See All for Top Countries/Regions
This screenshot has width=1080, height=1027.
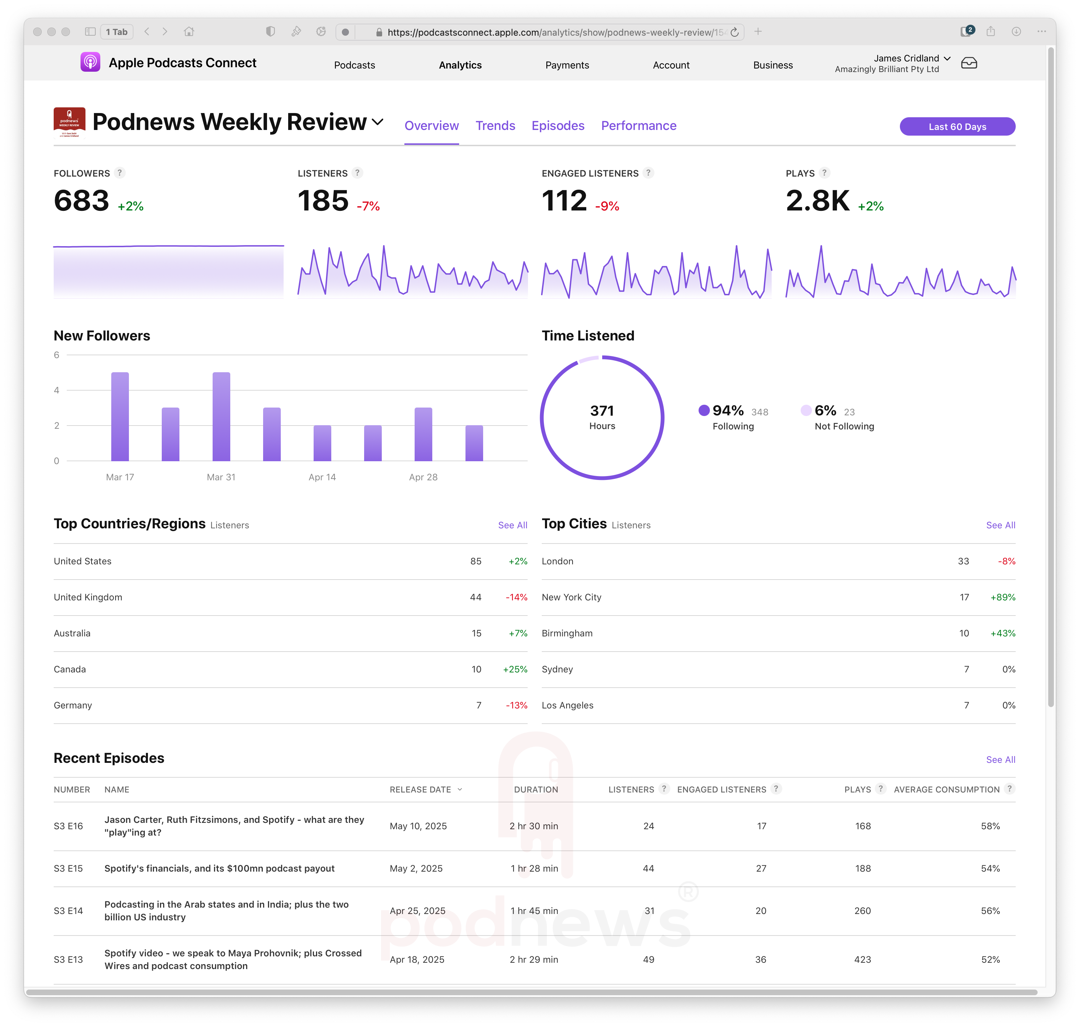coord(512,525)
